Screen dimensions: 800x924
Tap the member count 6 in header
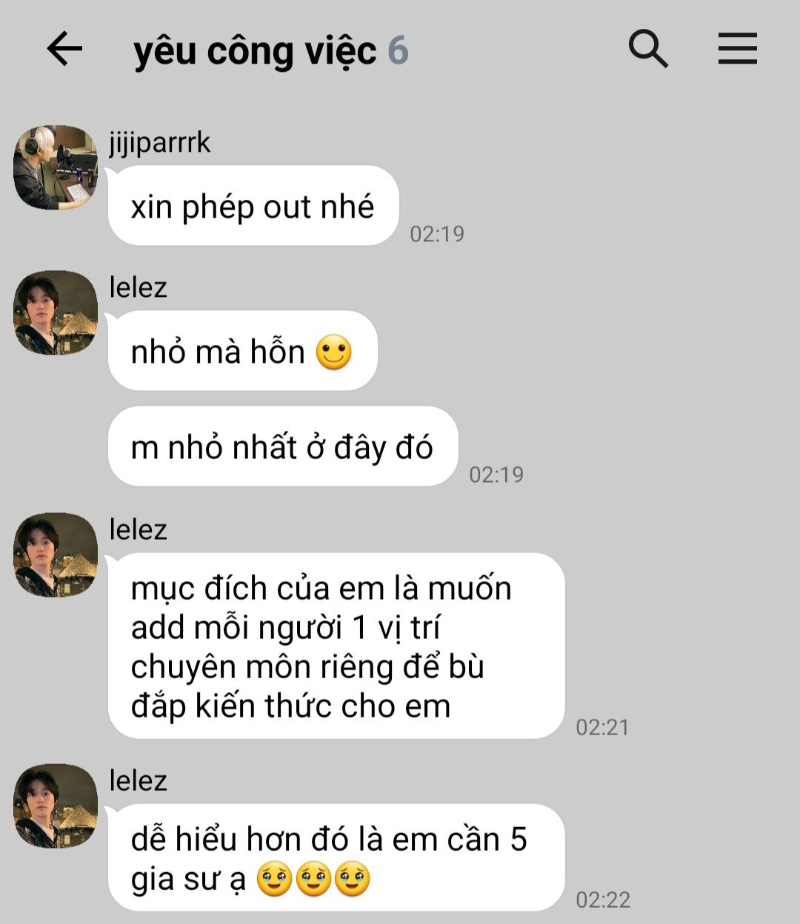(398, 50)
